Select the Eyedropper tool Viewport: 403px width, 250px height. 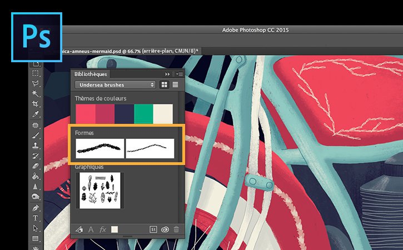coord(36,114)
